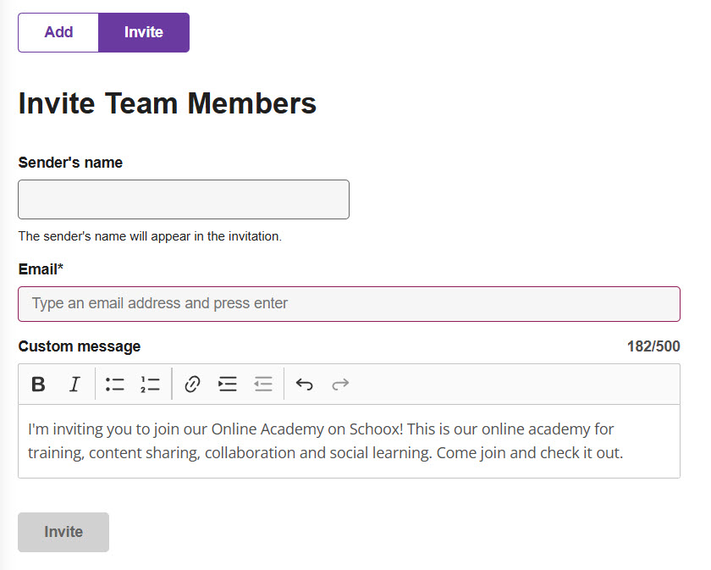Click the Email address input field
Image resolution: width=711 pixels, height=570 pixels.
pos(349,303)
